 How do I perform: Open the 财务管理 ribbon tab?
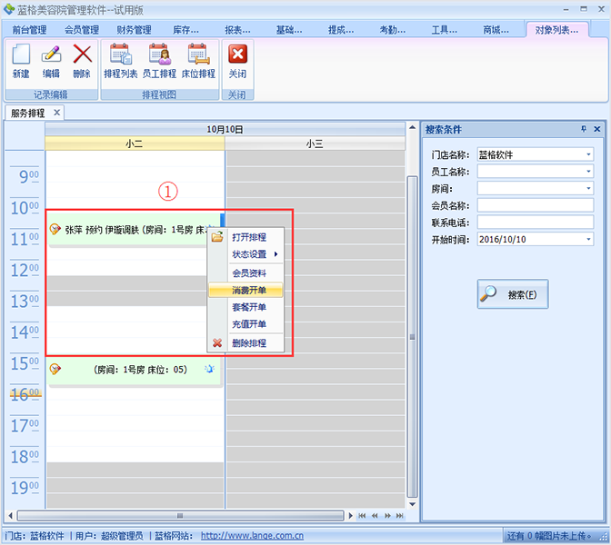point(134,30)
